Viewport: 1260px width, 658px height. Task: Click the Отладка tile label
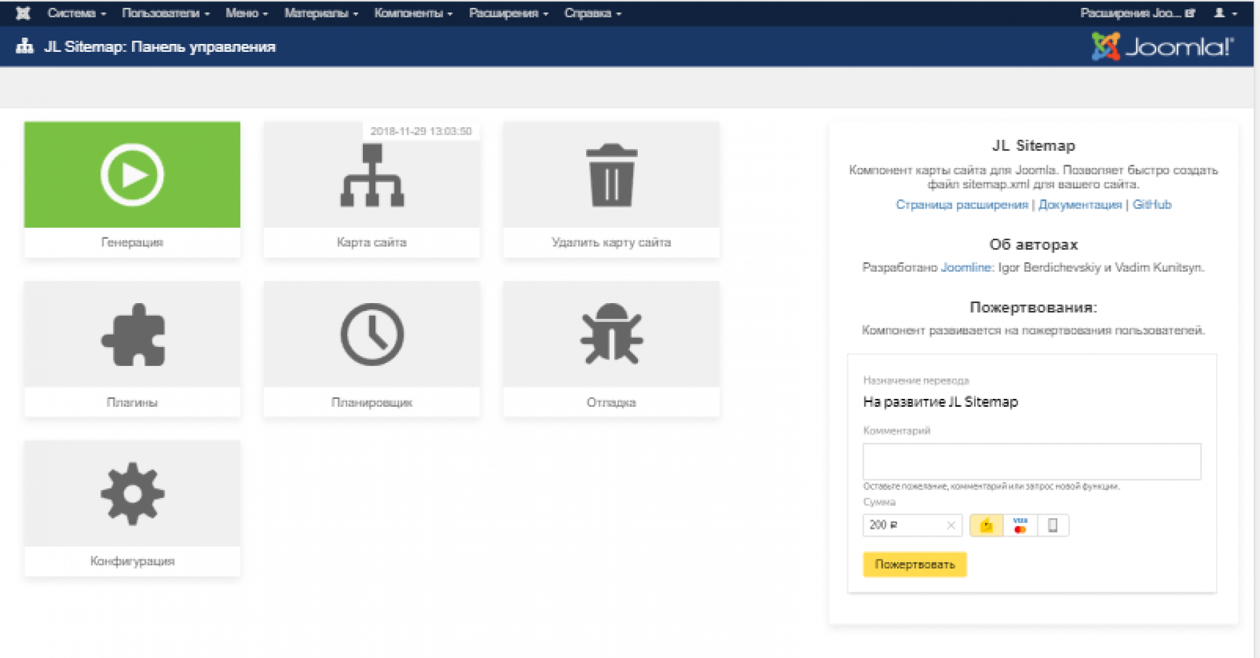point(611,402)
